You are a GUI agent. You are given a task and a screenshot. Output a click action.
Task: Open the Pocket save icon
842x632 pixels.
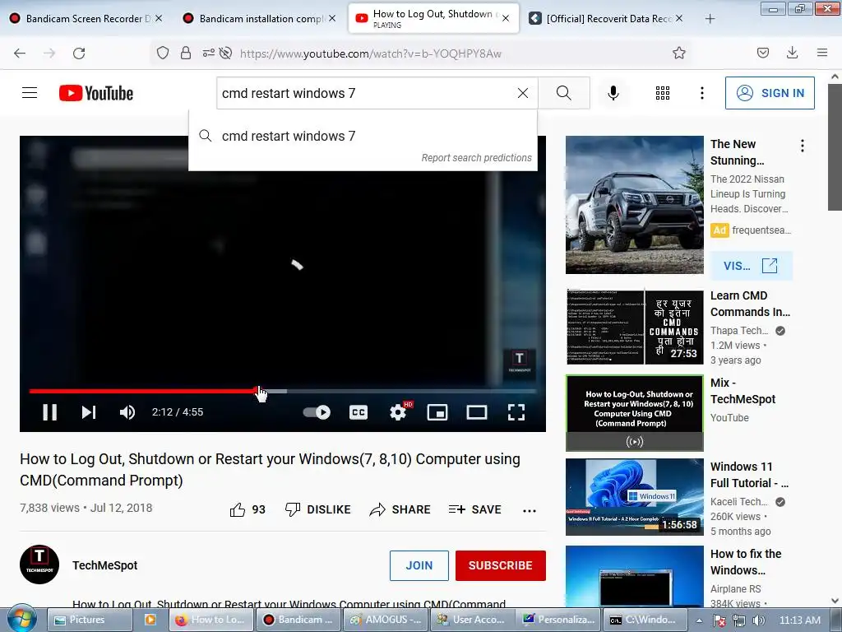click(x=763, y=53)
